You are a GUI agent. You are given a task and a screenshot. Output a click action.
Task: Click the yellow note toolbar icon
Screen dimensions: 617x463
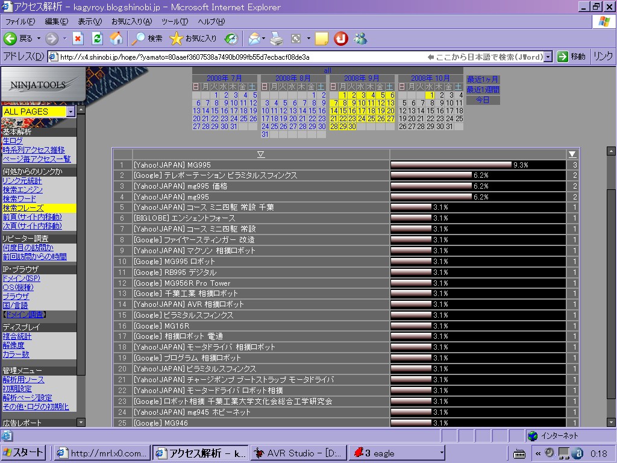pos(321,38)
